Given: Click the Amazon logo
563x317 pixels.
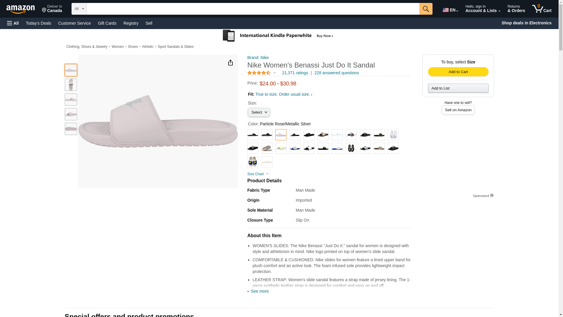Looking at the screenshot, I should (21, 9).
